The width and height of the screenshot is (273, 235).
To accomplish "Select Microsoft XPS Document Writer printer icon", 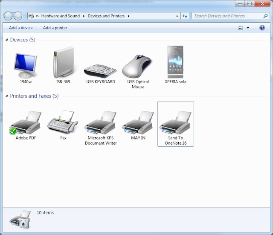I will [x=101, y=123].
